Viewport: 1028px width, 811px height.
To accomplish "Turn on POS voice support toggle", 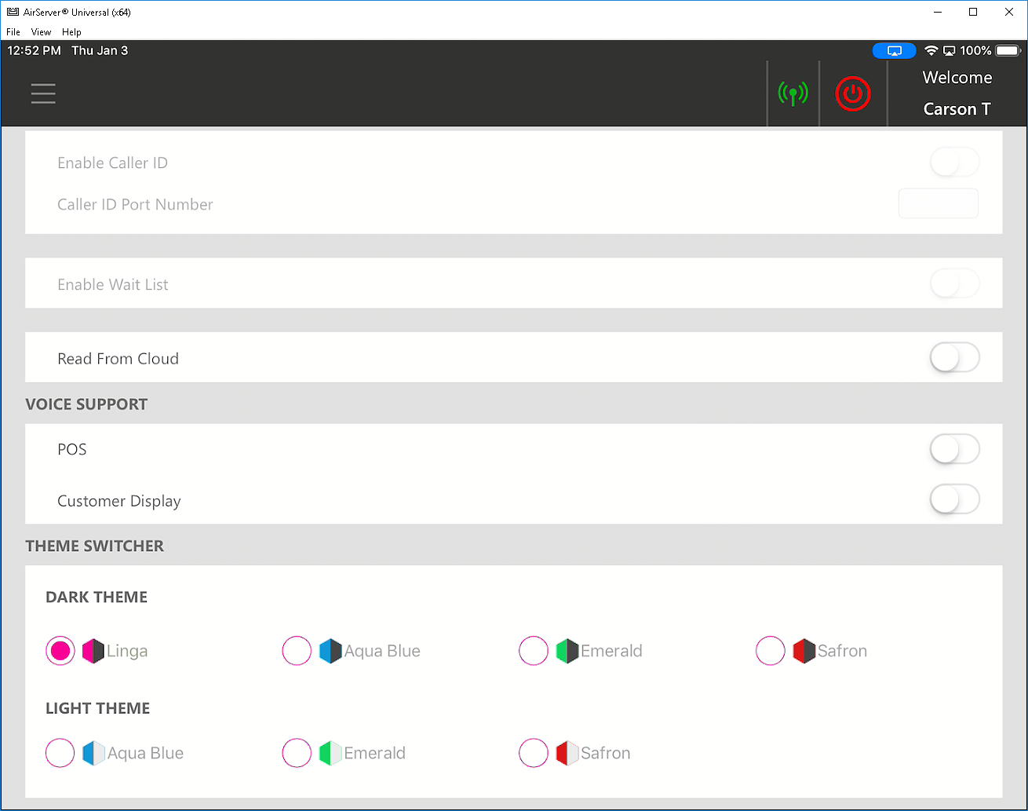I will pos(954,450).
